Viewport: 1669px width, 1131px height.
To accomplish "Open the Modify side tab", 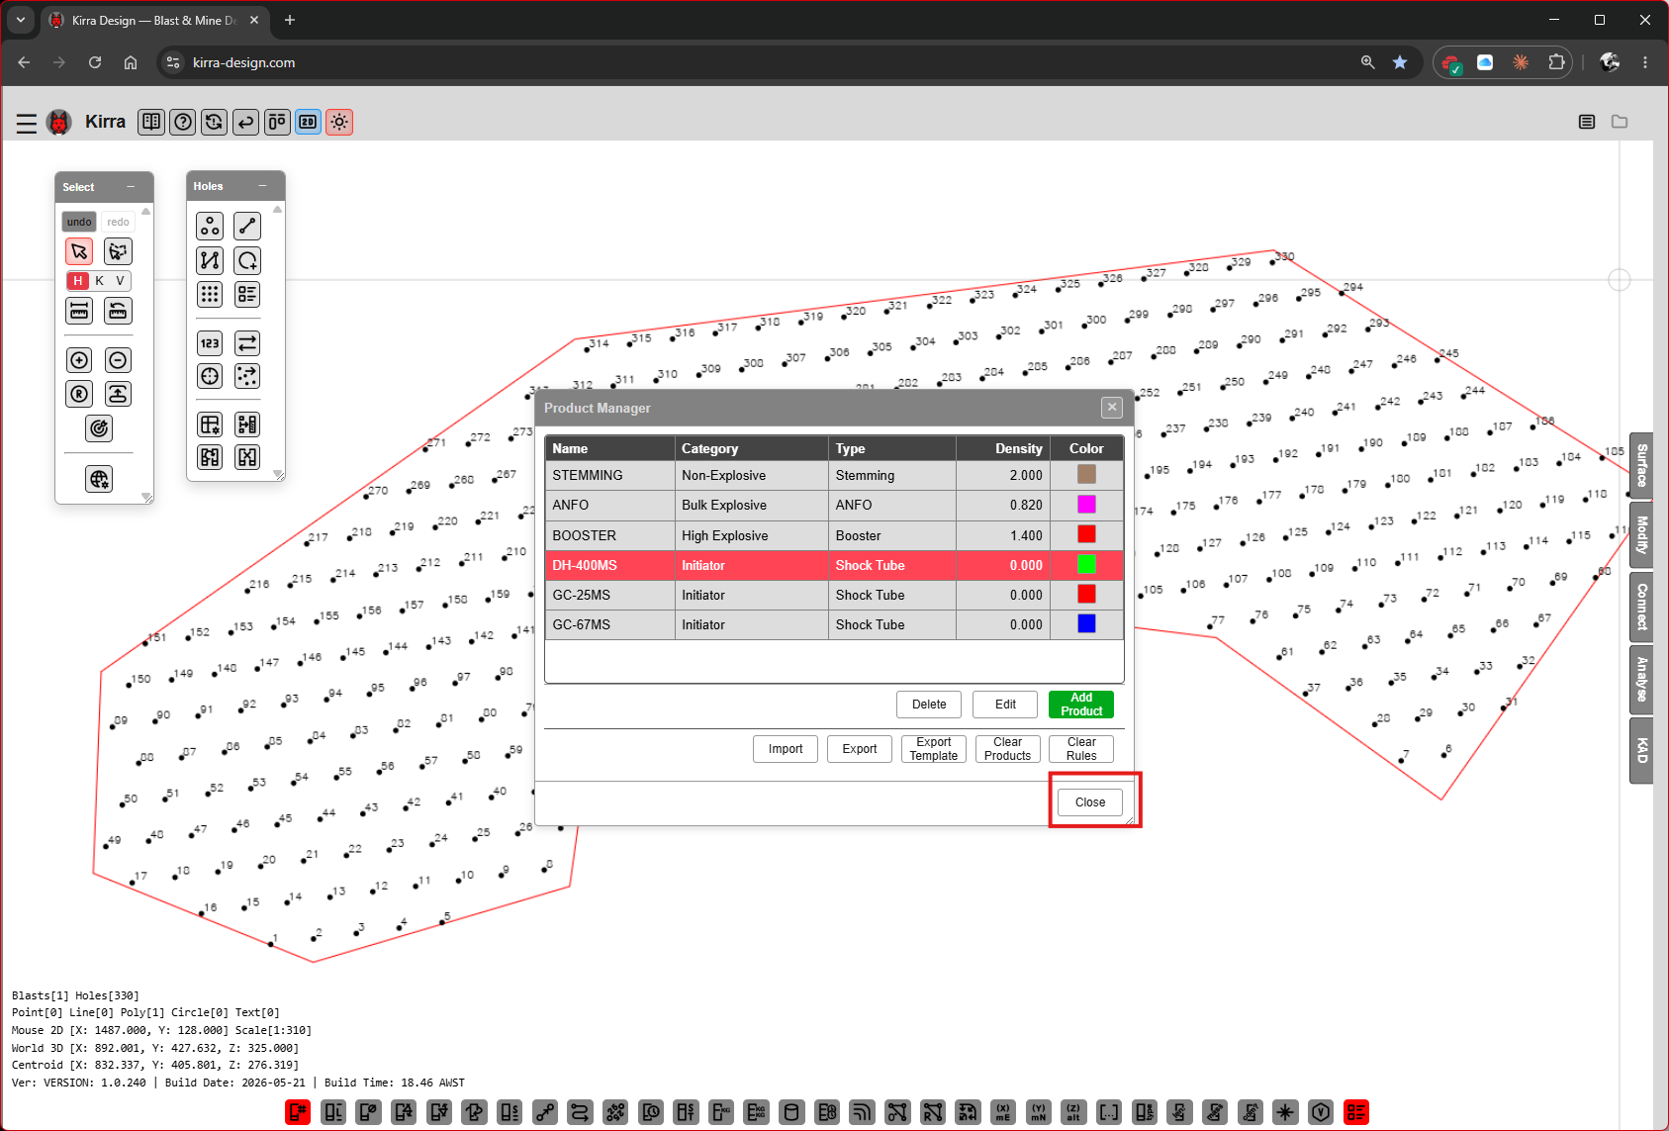I will pyautogui.click(x=1641, y=535).
